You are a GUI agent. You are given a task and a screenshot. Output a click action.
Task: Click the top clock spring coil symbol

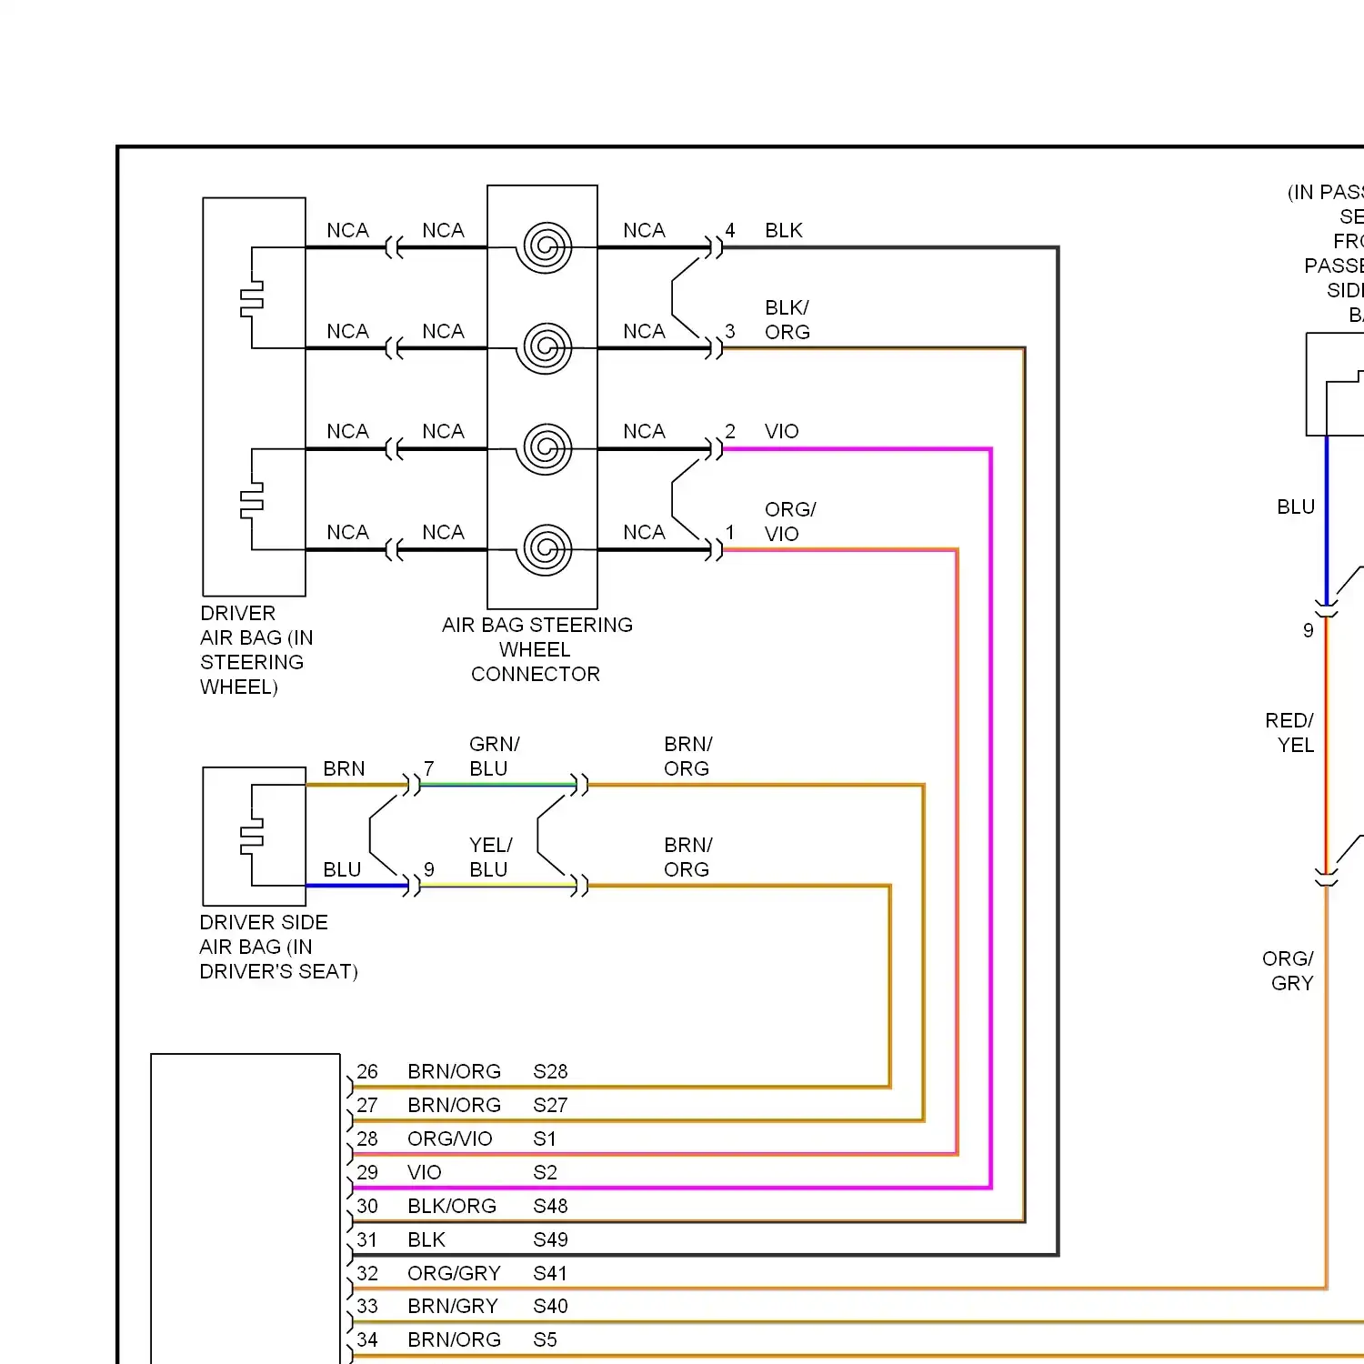click(x=544, y=246)
